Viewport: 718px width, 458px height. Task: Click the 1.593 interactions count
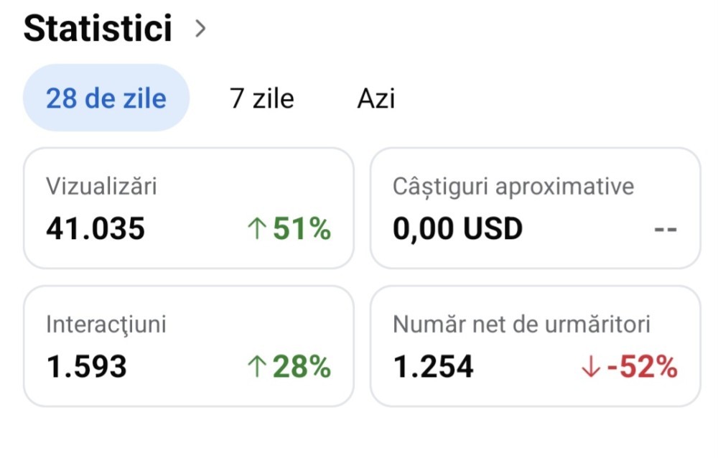[86, 368]
